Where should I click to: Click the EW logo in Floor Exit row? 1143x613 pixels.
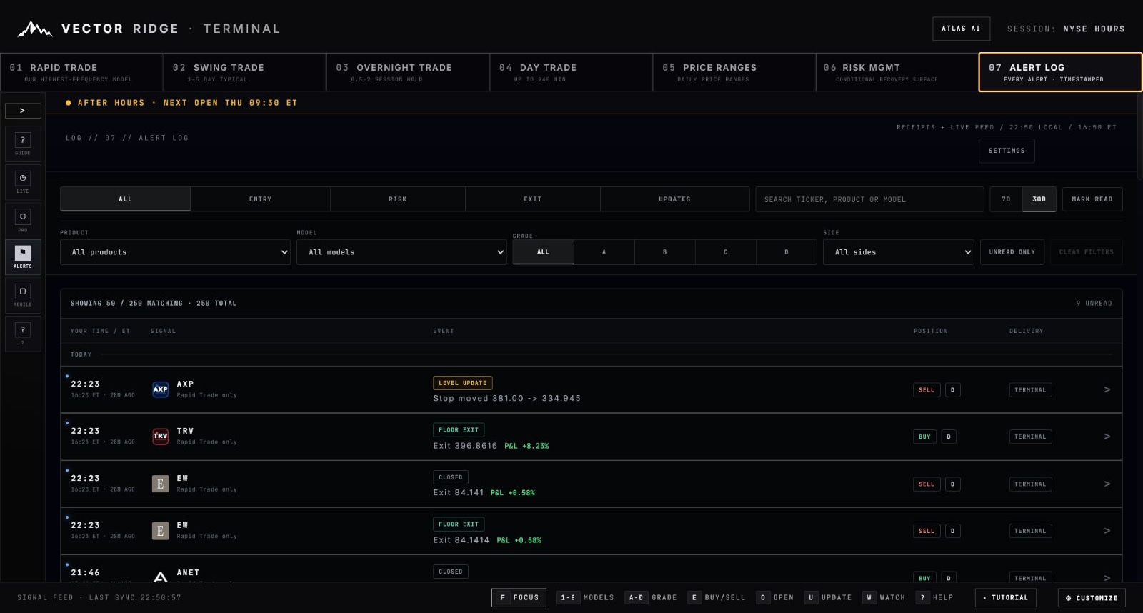pos(161,531)
